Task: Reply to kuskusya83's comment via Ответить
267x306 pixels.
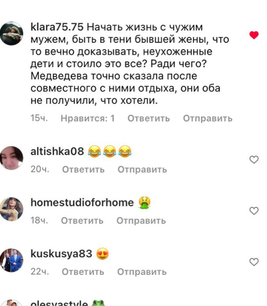Action: point(83,272)
